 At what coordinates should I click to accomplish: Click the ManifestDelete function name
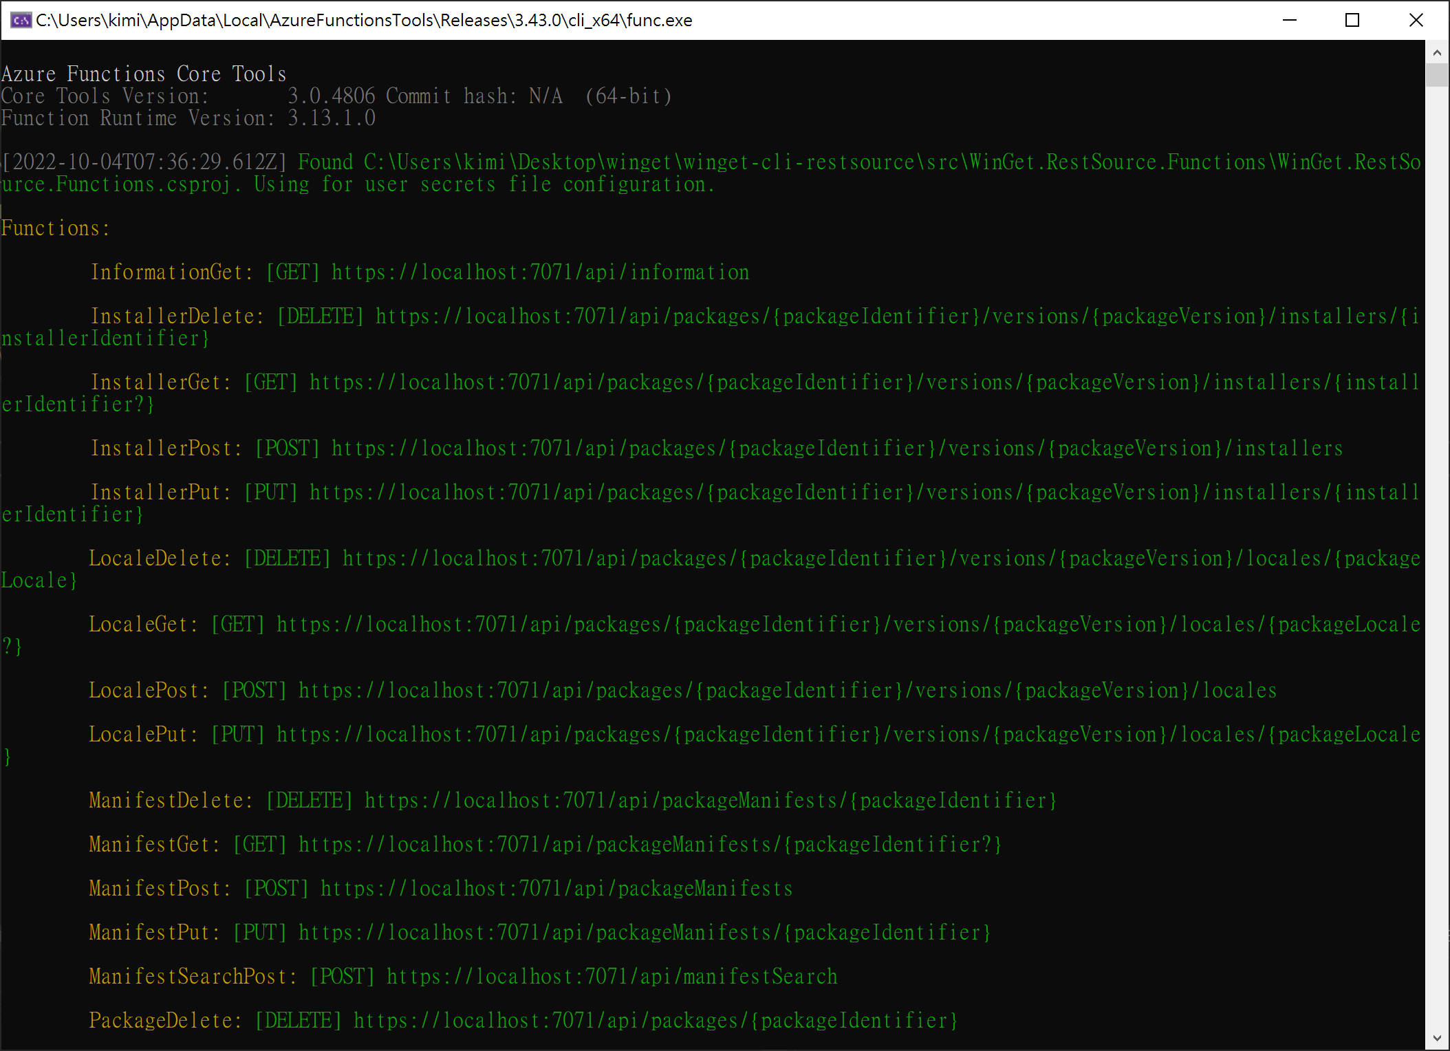pos(171,801)
